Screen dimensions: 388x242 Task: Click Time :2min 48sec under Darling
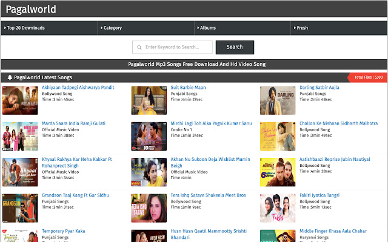[315, 99]
